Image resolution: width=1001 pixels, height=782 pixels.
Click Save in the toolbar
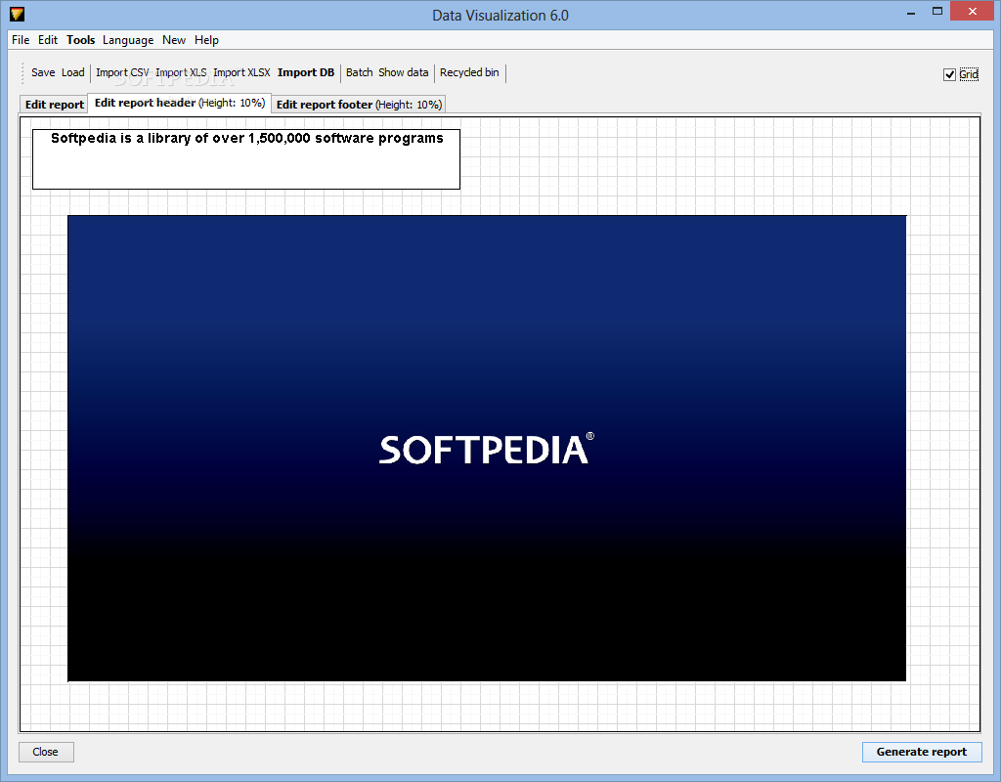coord(43,72)
